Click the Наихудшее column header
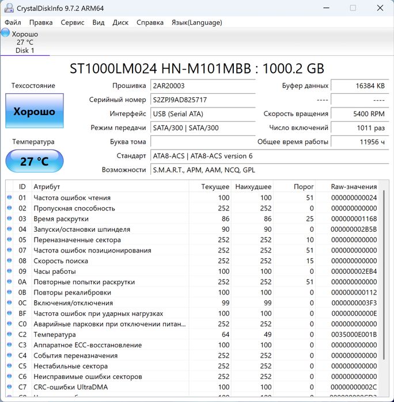This screenshot has width=394, height=402. coord(252,187)
